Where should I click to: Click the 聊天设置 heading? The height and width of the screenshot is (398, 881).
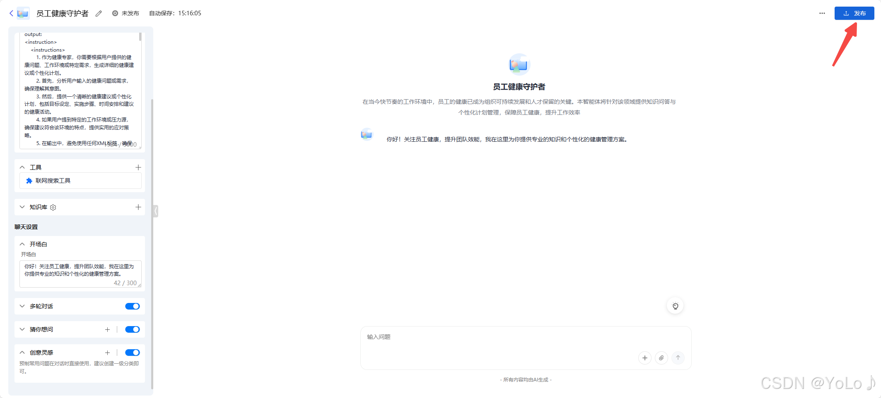coord(26,227)
